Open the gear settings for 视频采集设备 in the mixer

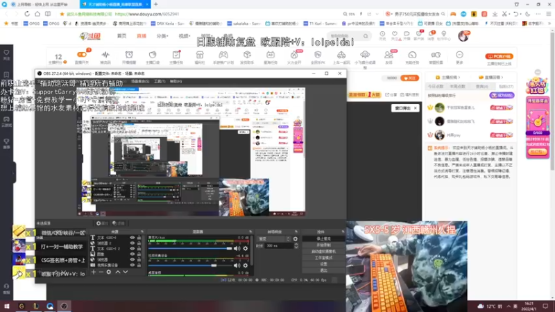pos(245,266)
